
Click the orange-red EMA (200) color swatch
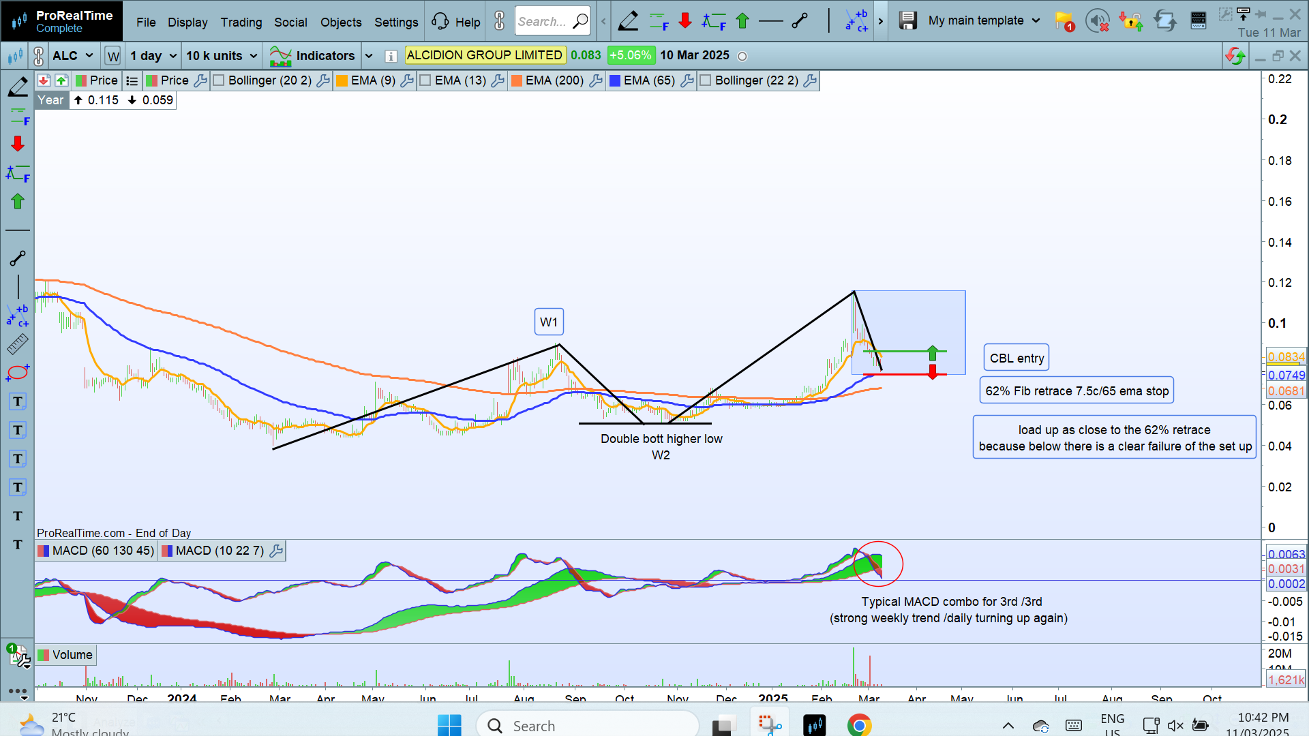(x=517, y=80)
